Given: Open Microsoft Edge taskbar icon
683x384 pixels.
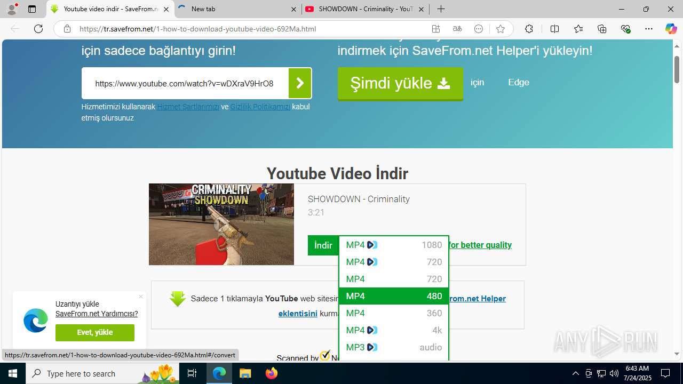Looking at the screenshot, I should coord(219,373).
